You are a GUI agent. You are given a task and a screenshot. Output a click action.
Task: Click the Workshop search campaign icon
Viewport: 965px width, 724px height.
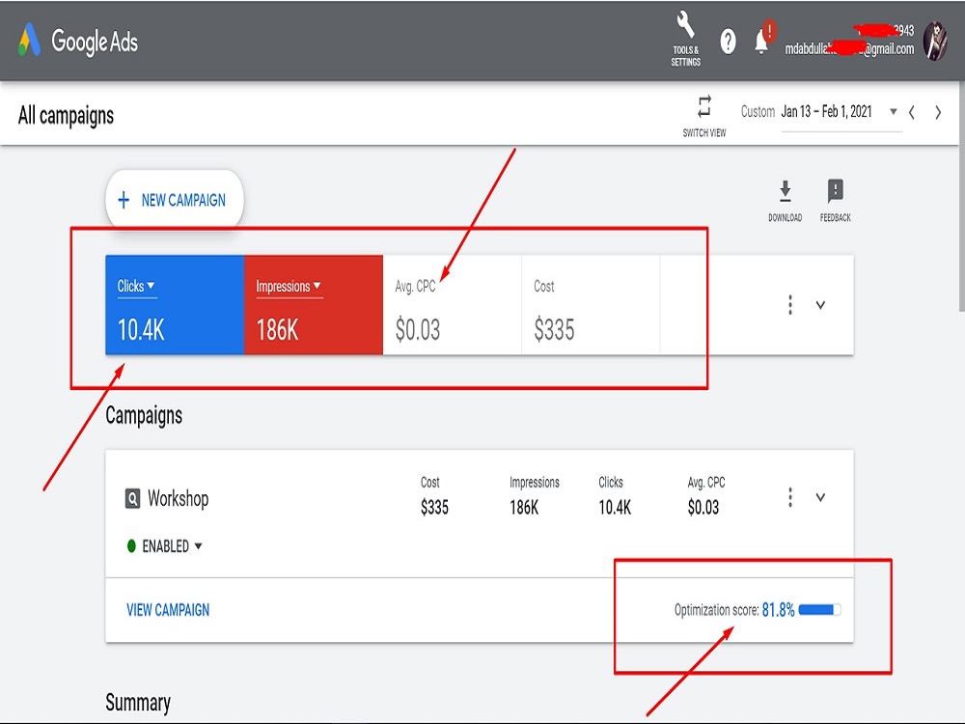pyautogui.click(x=132, y=498)
